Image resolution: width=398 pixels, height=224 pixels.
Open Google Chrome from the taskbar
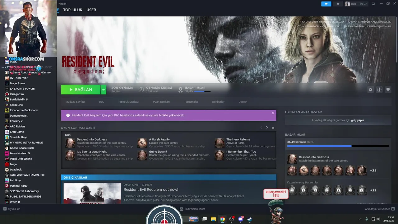point(222,219)
